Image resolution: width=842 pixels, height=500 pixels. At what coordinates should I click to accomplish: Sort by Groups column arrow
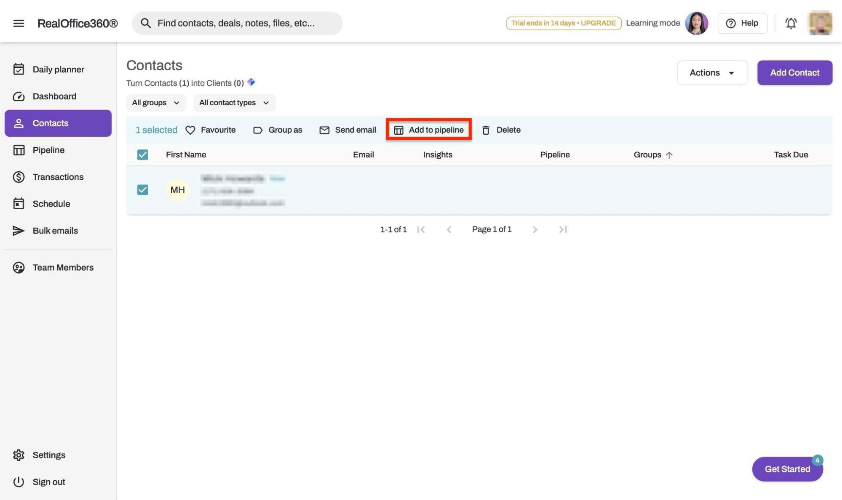(669, 155)
